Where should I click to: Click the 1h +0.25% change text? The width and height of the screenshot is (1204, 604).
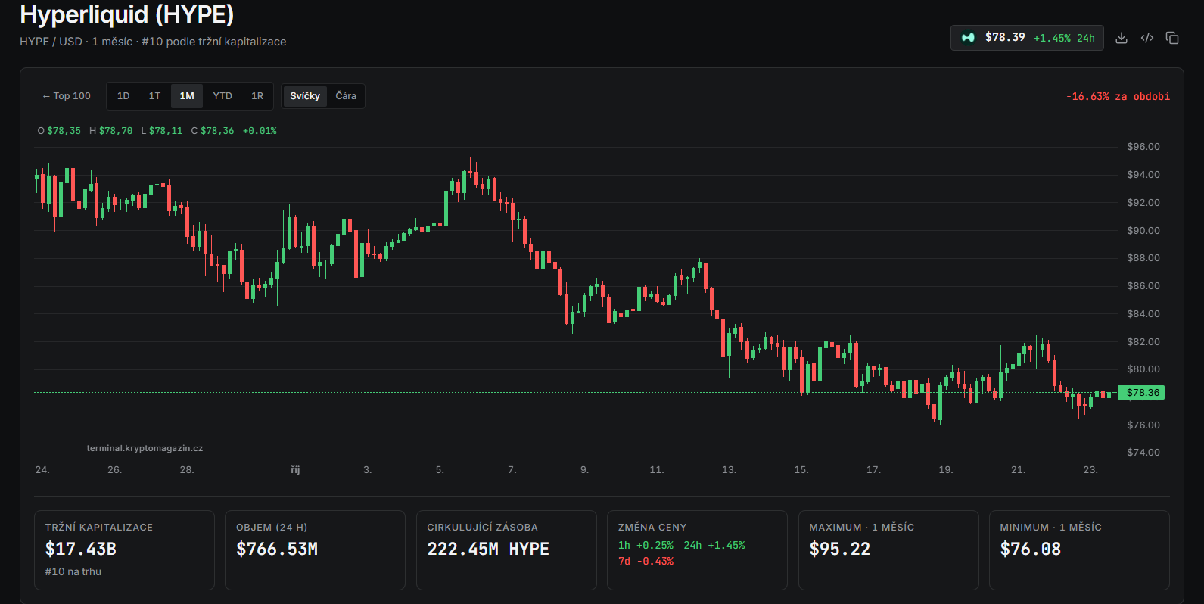pyautogui.click(x=646, y=546)
